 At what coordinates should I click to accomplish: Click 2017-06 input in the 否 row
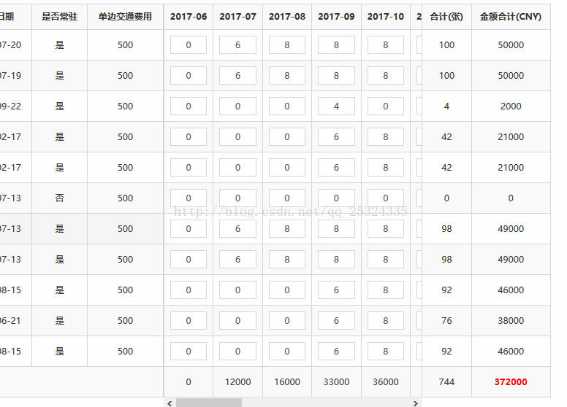(189, 198)
